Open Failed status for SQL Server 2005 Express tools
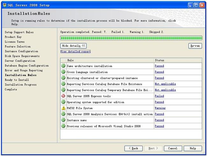 (x=159, y=96)
